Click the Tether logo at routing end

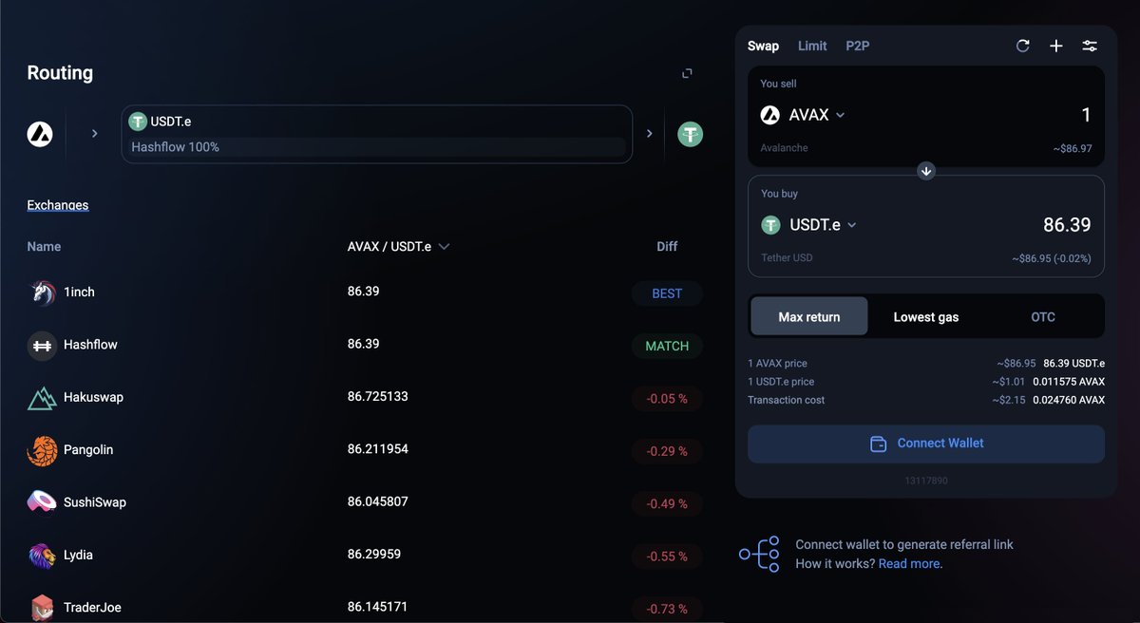(x=690, y=134)
